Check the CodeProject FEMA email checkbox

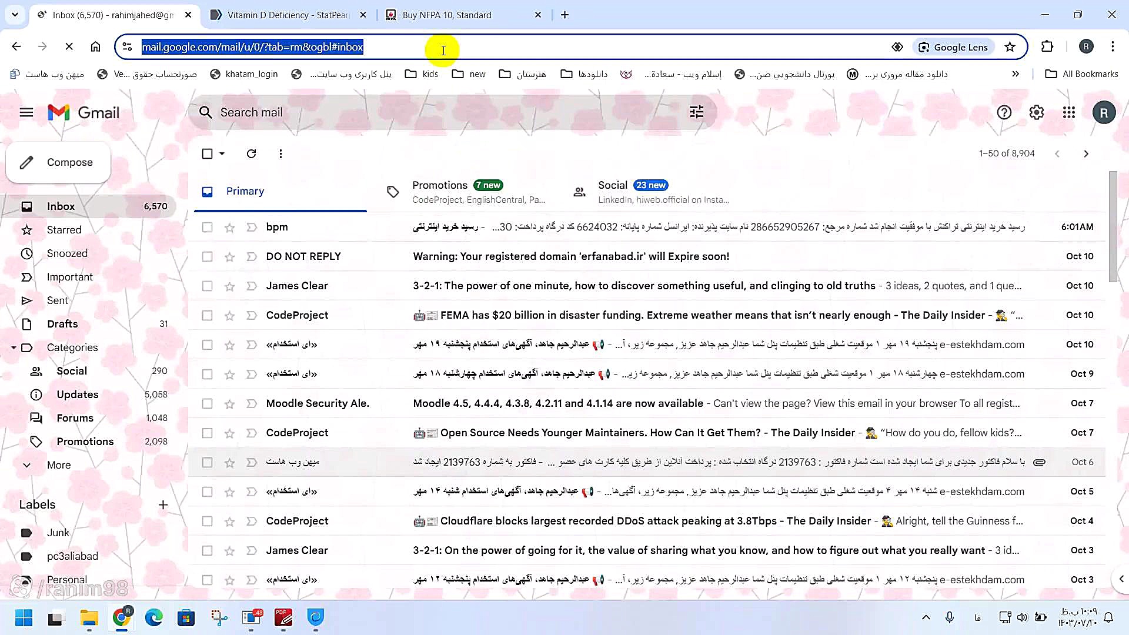click(x=207, y=316)
